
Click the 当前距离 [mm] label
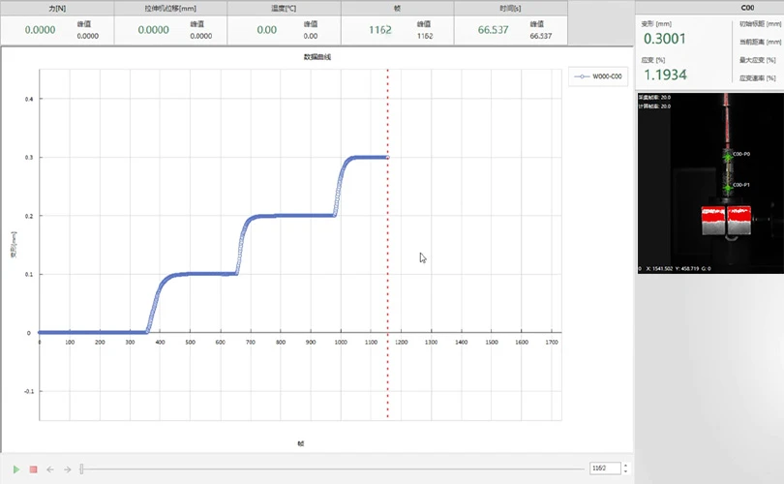761,42
